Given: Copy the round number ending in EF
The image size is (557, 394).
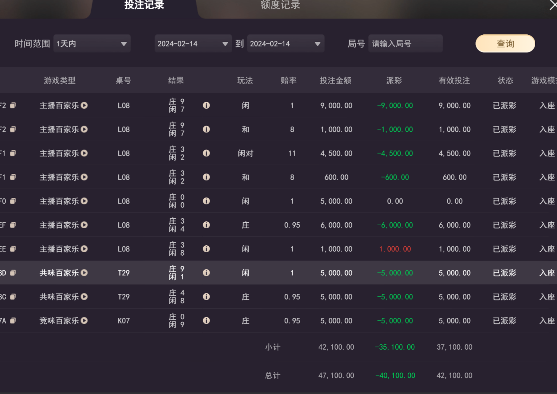Looking at the screenshot, I should tap(13, 225).
